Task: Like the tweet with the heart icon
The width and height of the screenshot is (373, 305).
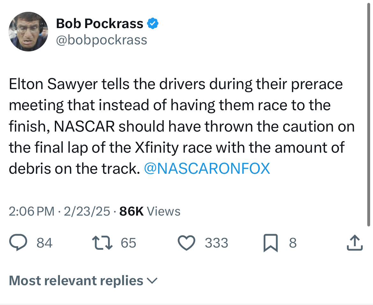Action: coord(186,243)
